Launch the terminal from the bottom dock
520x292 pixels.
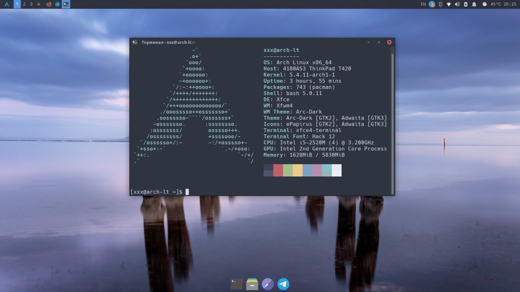pos(236,284)
